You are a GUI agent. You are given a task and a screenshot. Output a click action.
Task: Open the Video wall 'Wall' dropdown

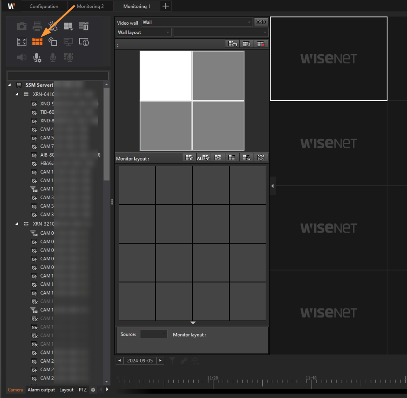click(197, 22)
